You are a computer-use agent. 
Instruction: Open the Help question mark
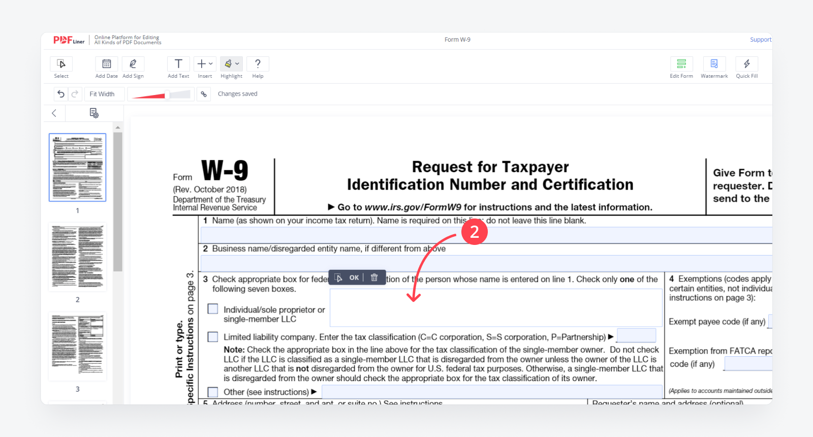pyautogui.click(x=258, y=64)
